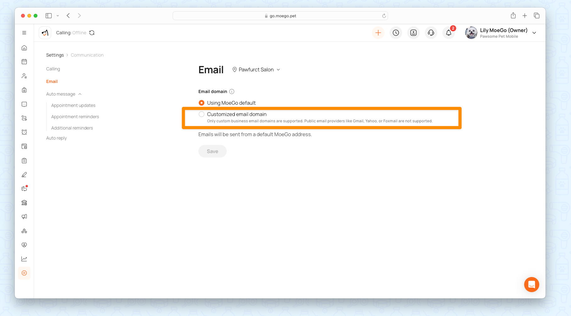Screen dimensions: 571x316
Task: Click Email domain info icon
Action: (x=232, y=91)
